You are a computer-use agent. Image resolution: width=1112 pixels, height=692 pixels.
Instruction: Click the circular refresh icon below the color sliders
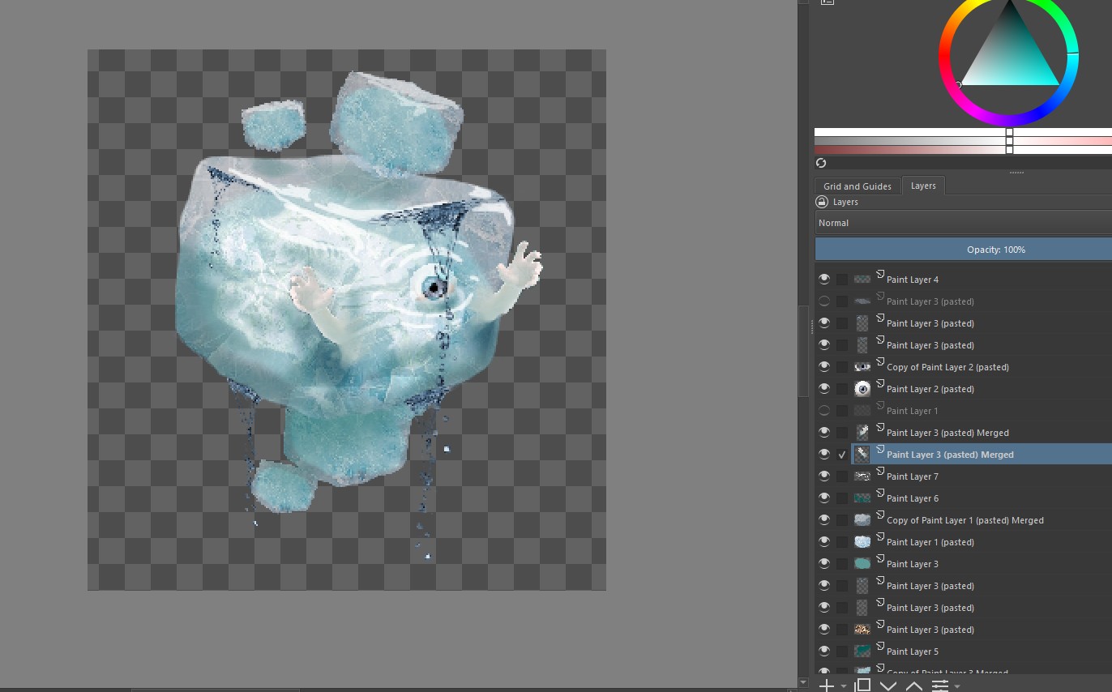point(821,164)
